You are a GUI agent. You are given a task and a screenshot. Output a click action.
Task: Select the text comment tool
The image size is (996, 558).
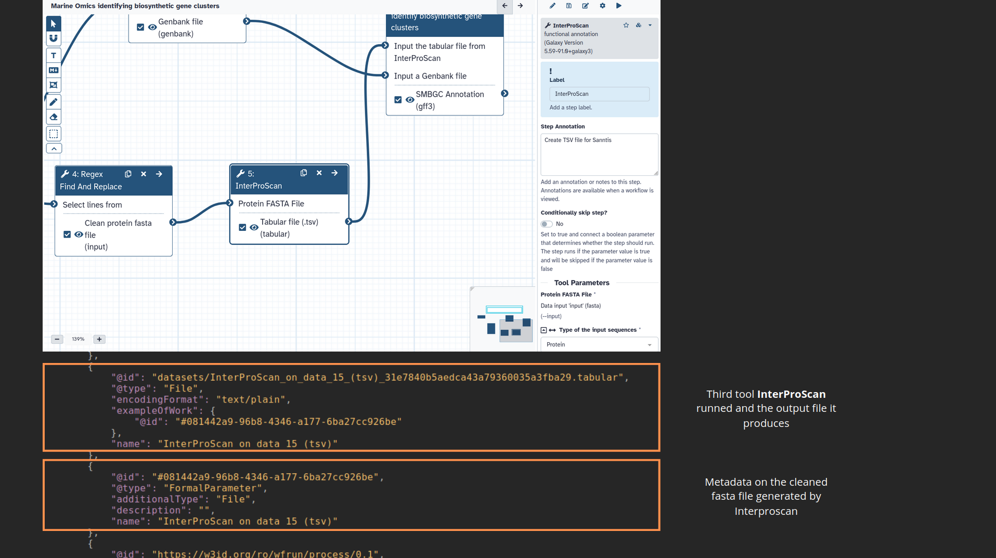click(x=54, y=55)
